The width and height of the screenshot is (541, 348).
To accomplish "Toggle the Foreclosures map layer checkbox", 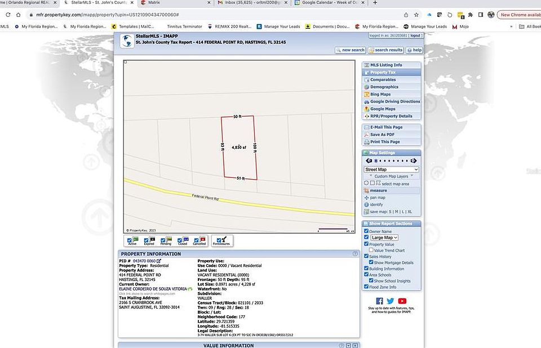I will 219,240.
